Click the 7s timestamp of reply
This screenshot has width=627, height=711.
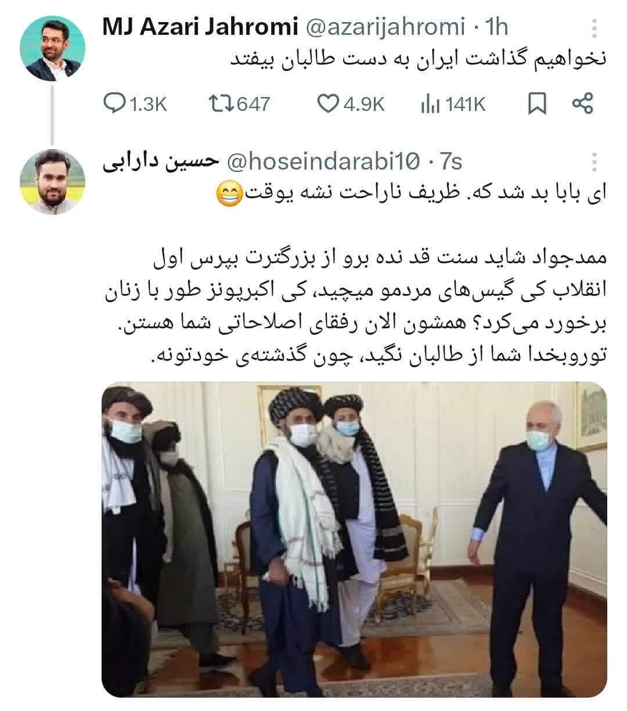451,163
